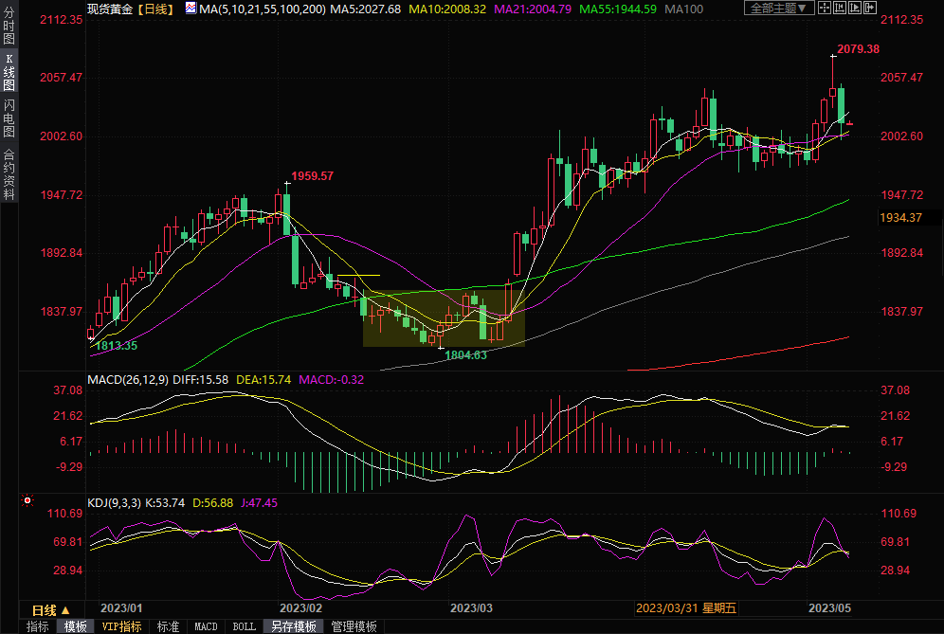This screenshot has width=944, height=634.
Task: Click the second layout icon in top-right toolbar
Action: pyautogui.click(x=842, y=9)
